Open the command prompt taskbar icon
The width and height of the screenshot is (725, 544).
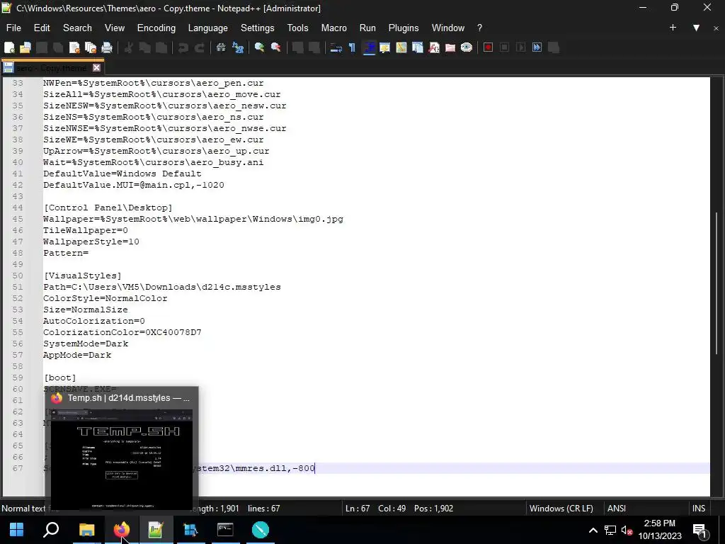tap(225, 530)
